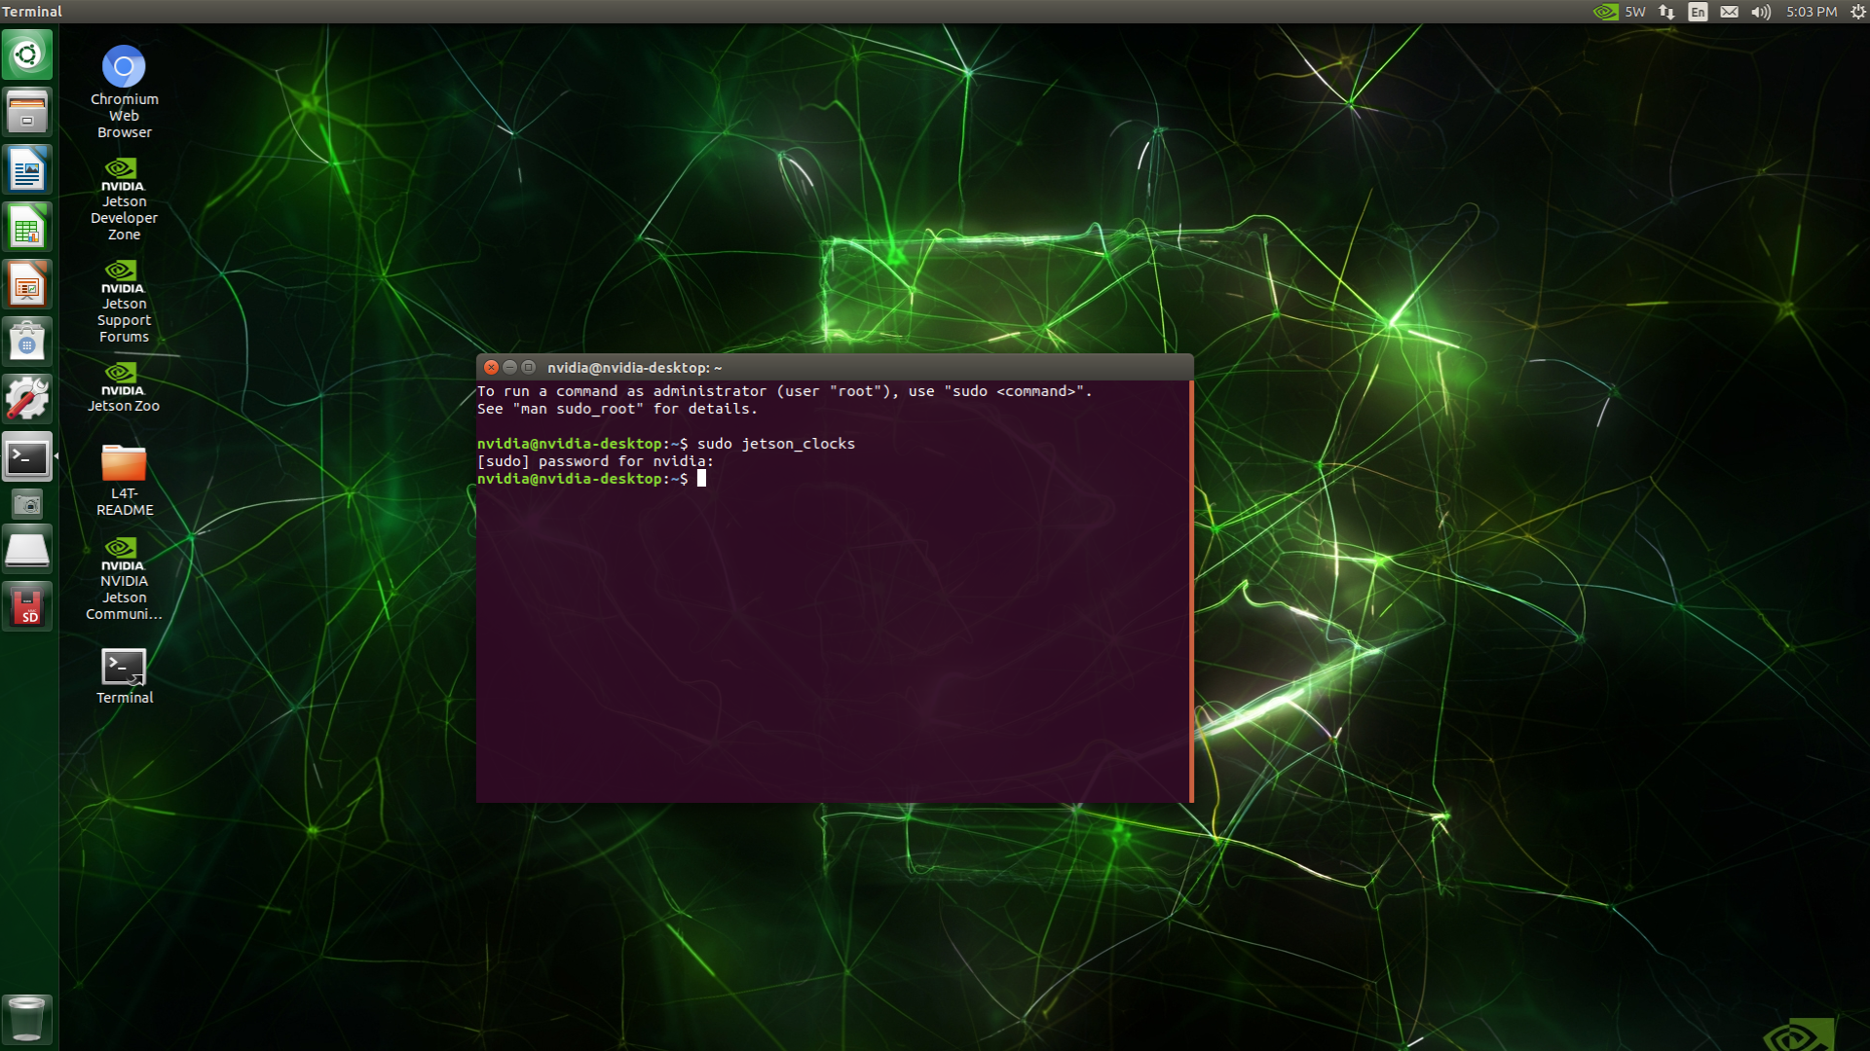This screenshot has width=1870, height=1051.
Task: Launch LibreOffice Writer from the launcher
Action: click(27, 169)
